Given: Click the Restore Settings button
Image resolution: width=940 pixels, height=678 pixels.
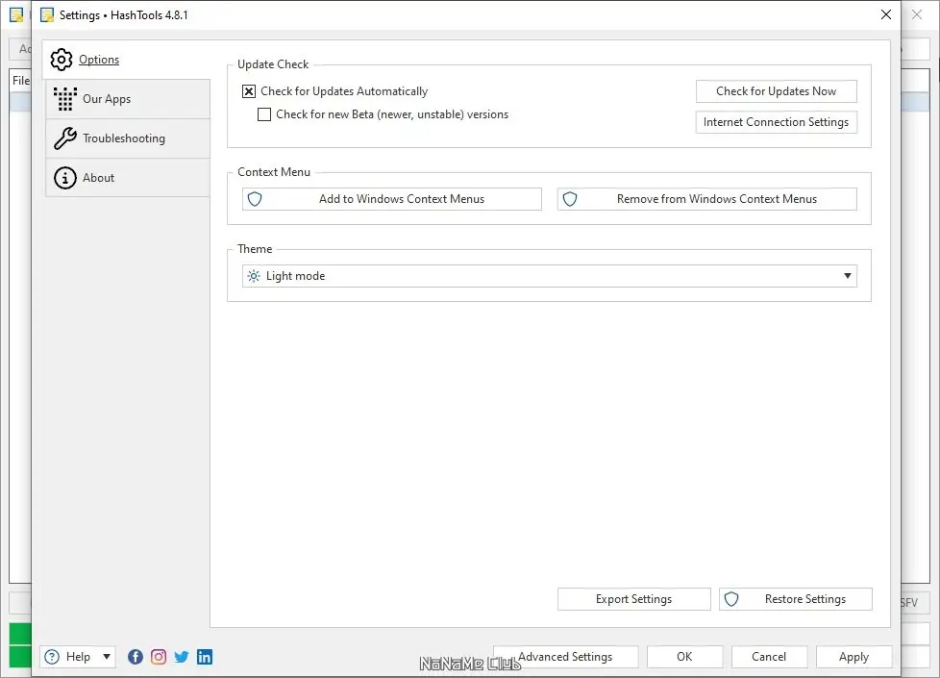Looking at the screenshot, I should pos(796,599).
